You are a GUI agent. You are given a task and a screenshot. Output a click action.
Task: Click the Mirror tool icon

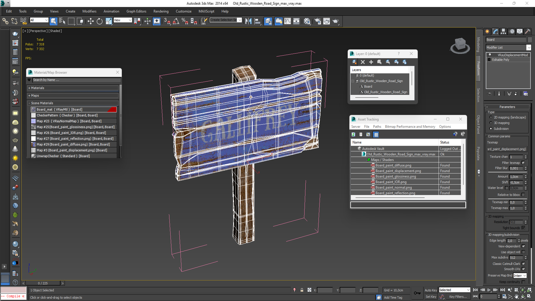[x=248, y=21]
